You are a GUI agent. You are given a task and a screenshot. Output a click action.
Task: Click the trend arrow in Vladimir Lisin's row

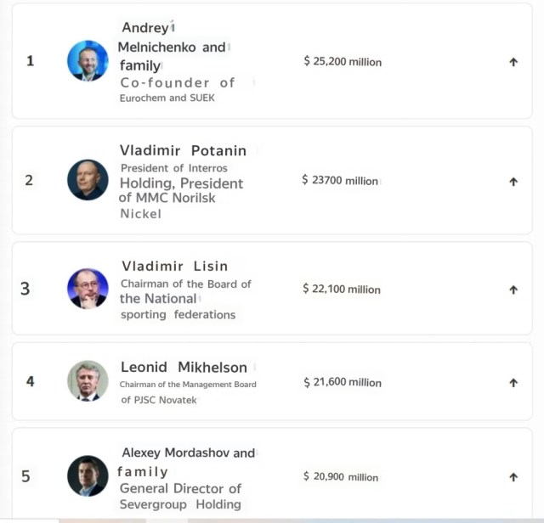pyautogui.click(x=513, y=290)
